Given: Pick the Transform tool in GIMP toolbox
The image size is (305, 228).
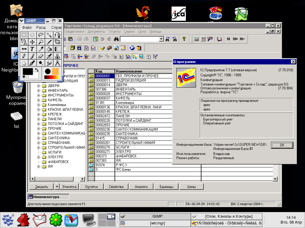Looking at the screenshot, I should [57, 42].
